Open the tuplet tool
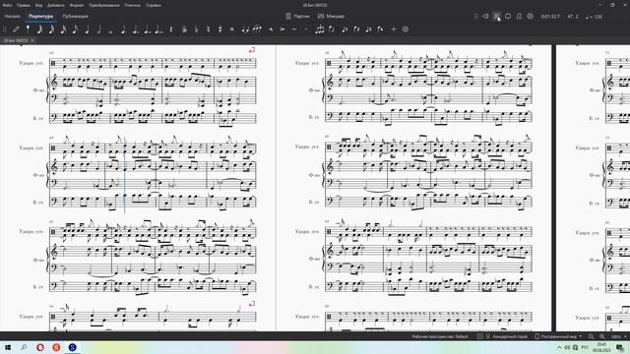This screenshot has height=354, width=630. click(x=320, y=29)
